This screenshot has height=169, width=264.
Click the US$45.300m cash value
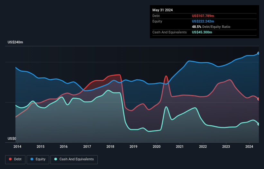coord(202,32)
